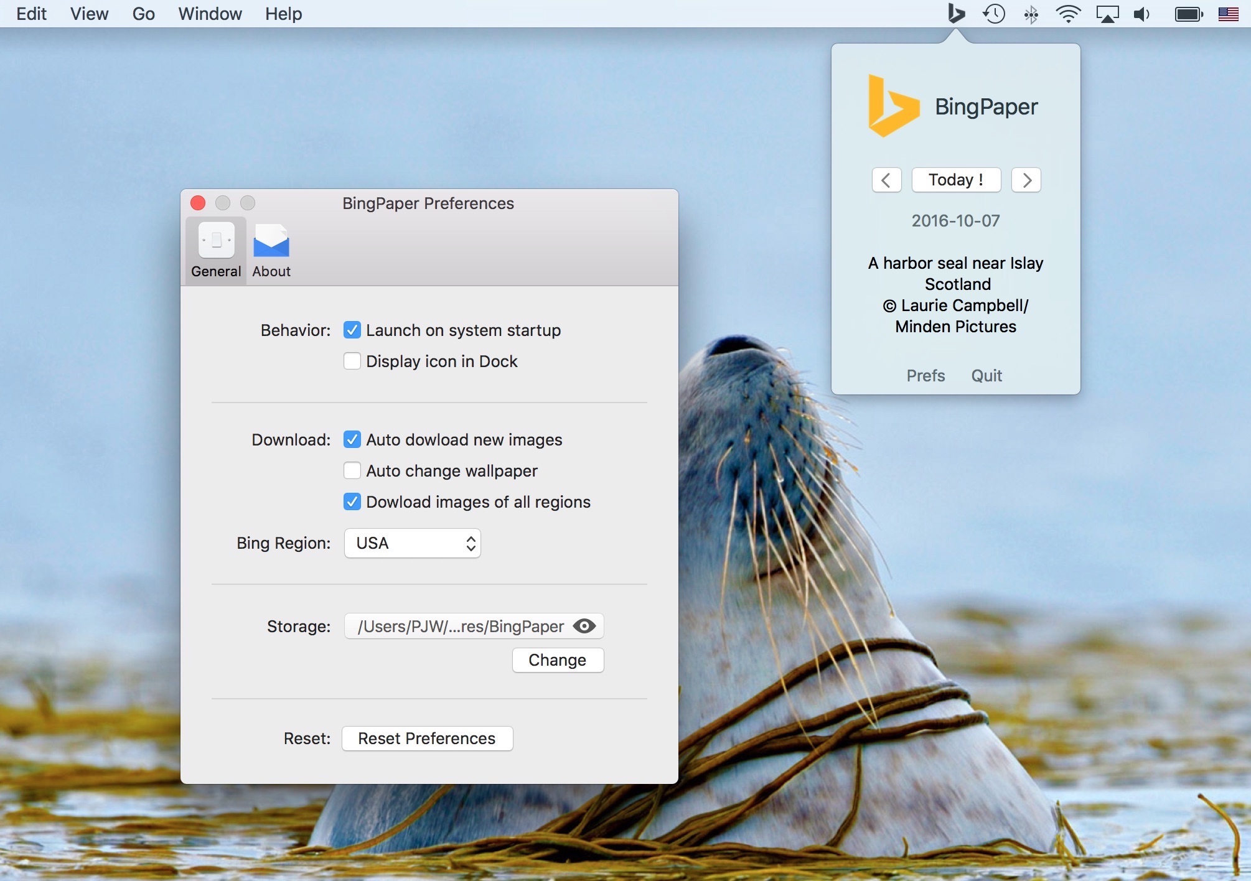Click the BingPaper icon in menu bar

[956, 14]
